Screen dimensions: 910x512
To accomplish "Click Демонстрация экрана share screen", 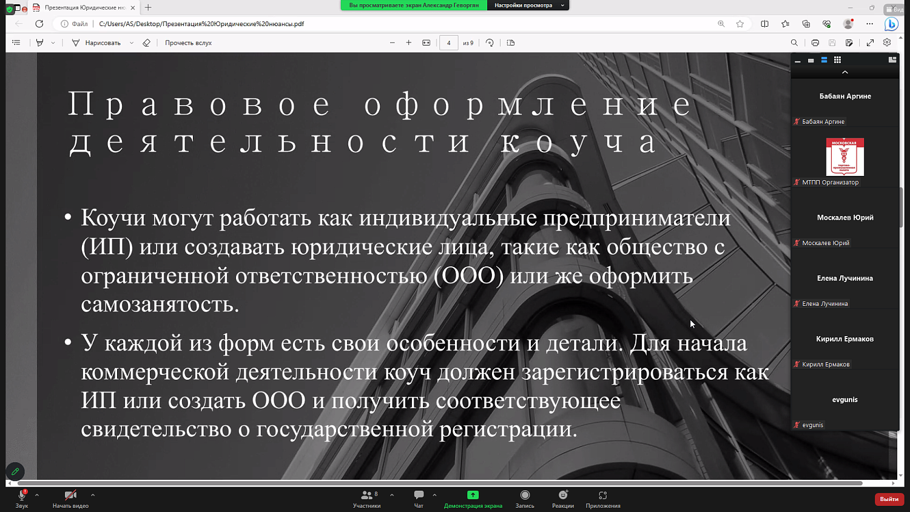I will (x=473, y=499).
